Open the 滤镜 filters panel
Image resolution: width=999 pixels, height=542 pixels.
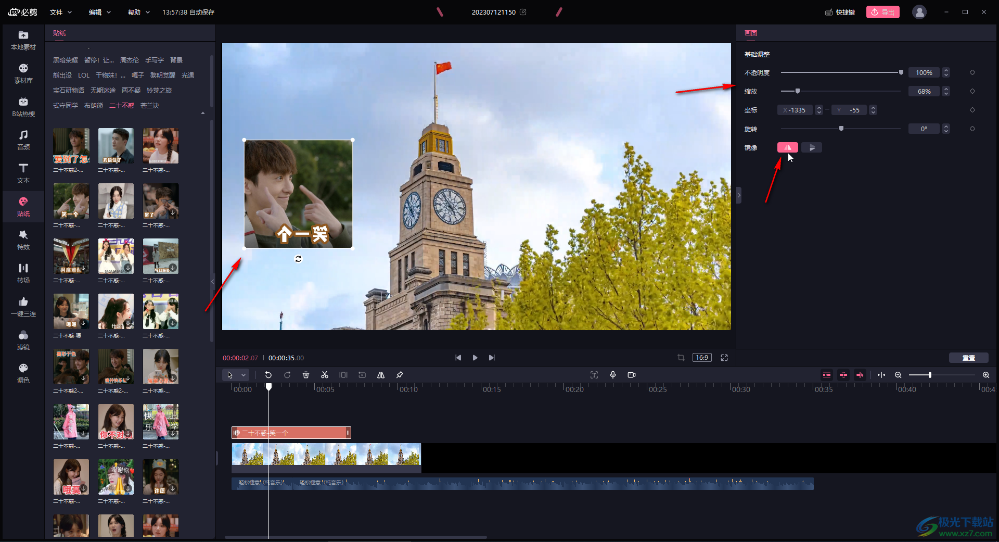23,341
